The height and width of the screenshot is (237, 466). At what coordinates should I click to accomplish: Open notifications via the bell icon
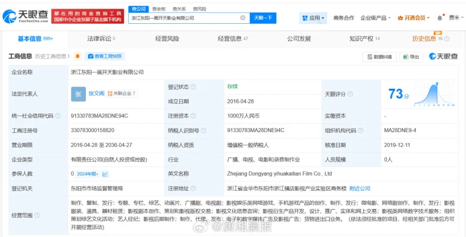pyautogui.click(x=440, y=18)
